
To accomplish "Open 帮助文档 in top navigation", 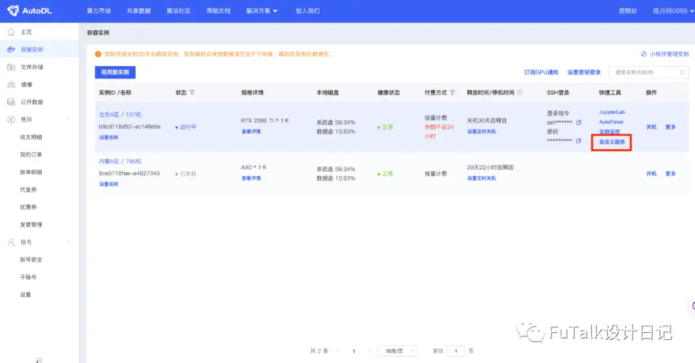I will (219, 11).
